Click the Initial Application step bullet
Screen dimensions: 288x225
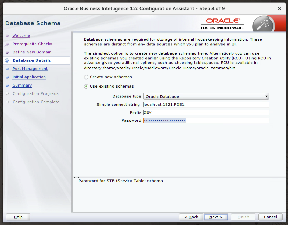(7, 77)
